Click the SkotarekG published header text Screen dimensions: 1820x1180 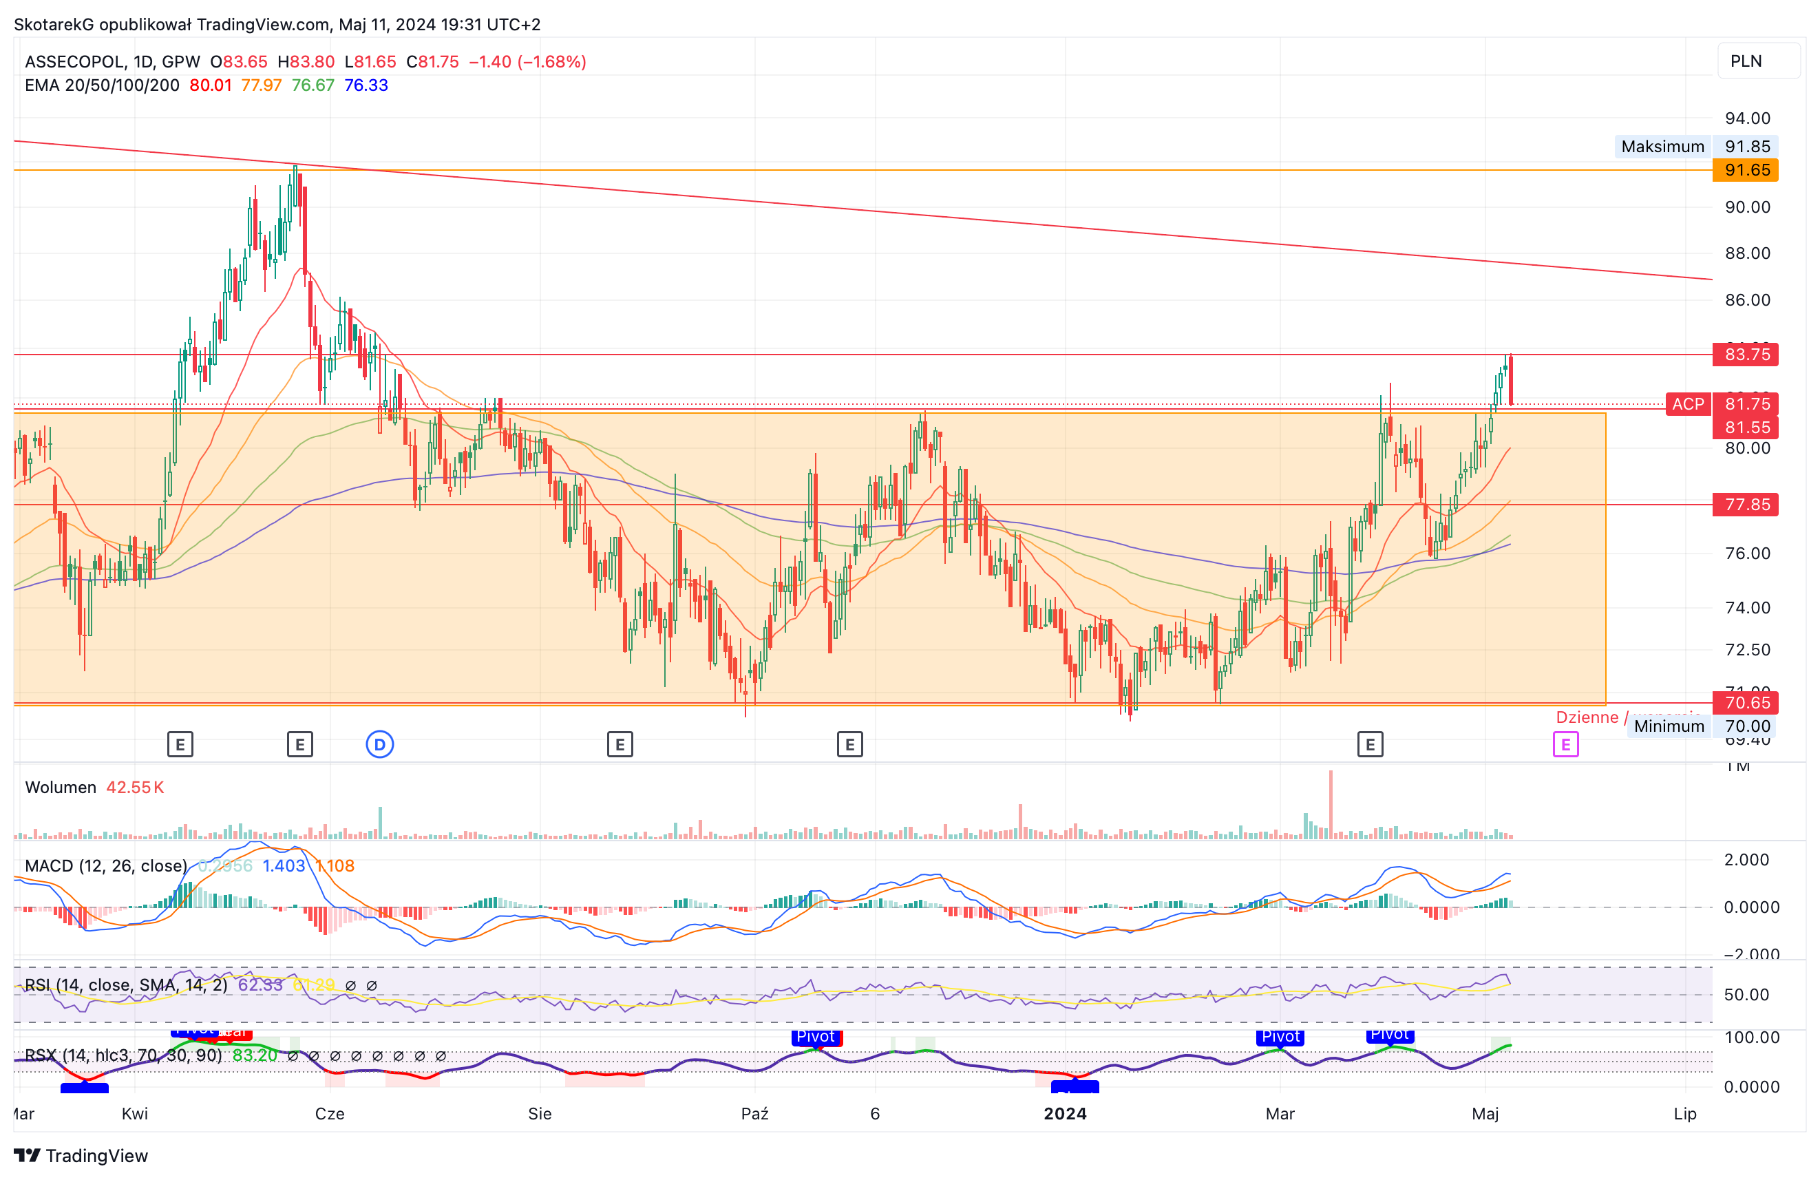coord(277,25)
